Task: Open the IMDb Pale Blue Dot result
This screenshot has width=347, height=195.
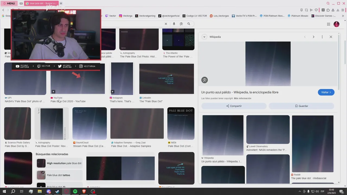Action: (x=181, y=123)
